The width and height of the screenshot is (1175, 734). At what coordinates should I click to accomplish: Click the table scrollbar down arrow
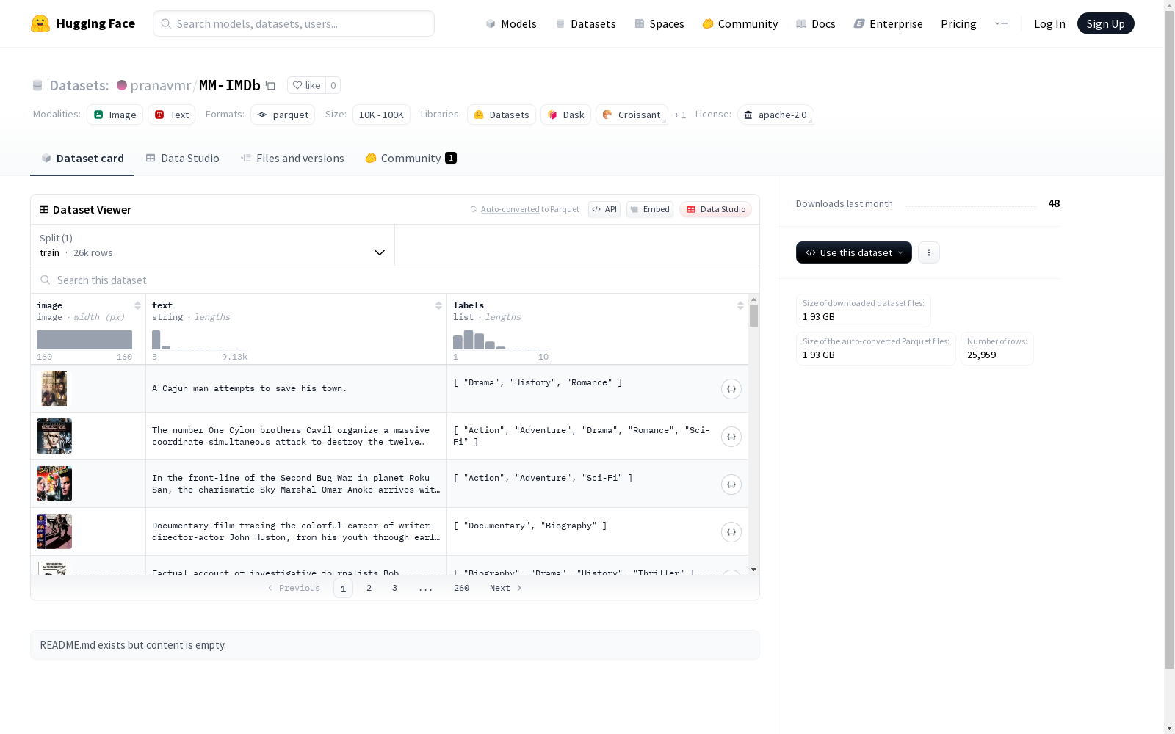(753, 570)
